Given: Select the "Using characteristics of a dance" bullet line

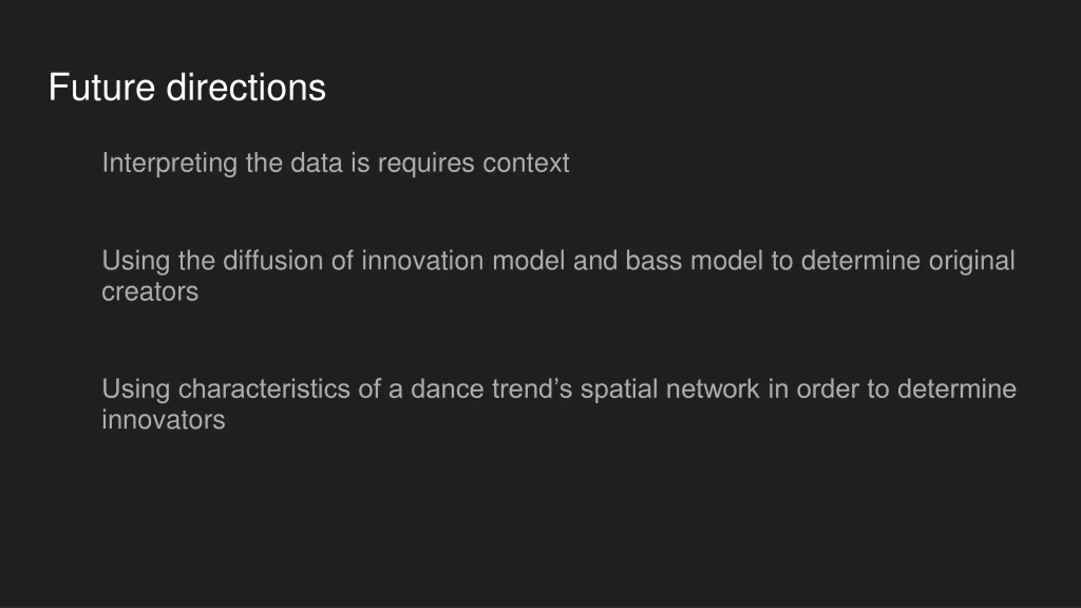Looking at the screenshot, I should [559, 404].
